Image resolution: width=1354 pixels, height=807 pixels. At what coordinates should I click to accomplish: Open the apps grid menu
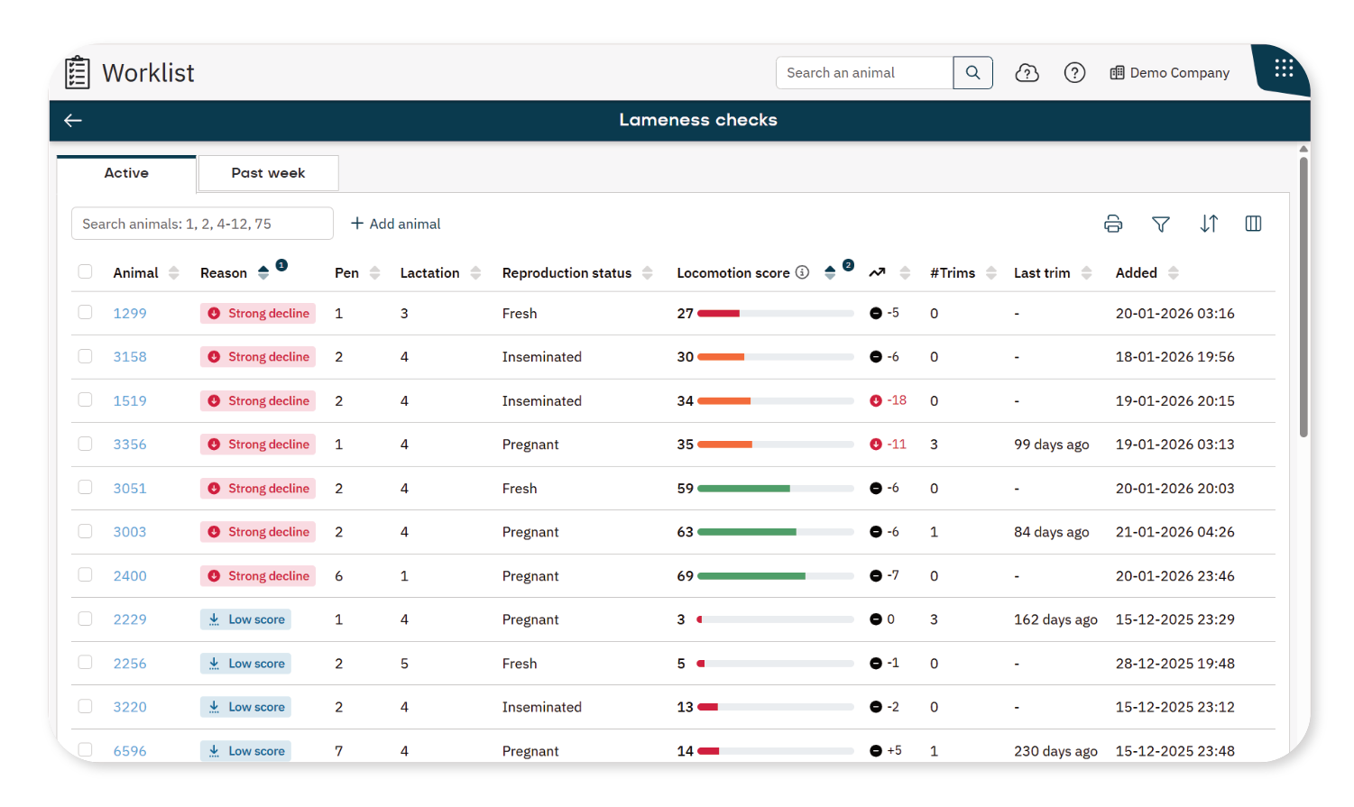click(x=1284, y=69)
